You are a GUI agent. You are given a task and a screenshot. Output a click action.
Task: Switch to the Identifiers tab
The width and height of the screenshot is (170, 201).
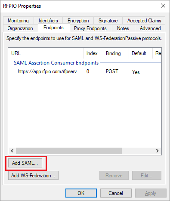click(48, 21)
